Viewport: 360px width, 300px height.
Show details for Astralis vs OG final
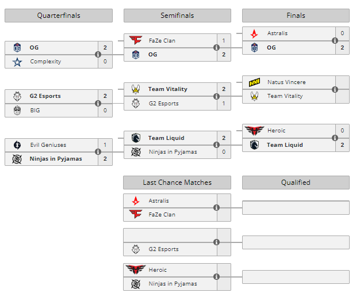pyautogui.click(x=335, y=40)
